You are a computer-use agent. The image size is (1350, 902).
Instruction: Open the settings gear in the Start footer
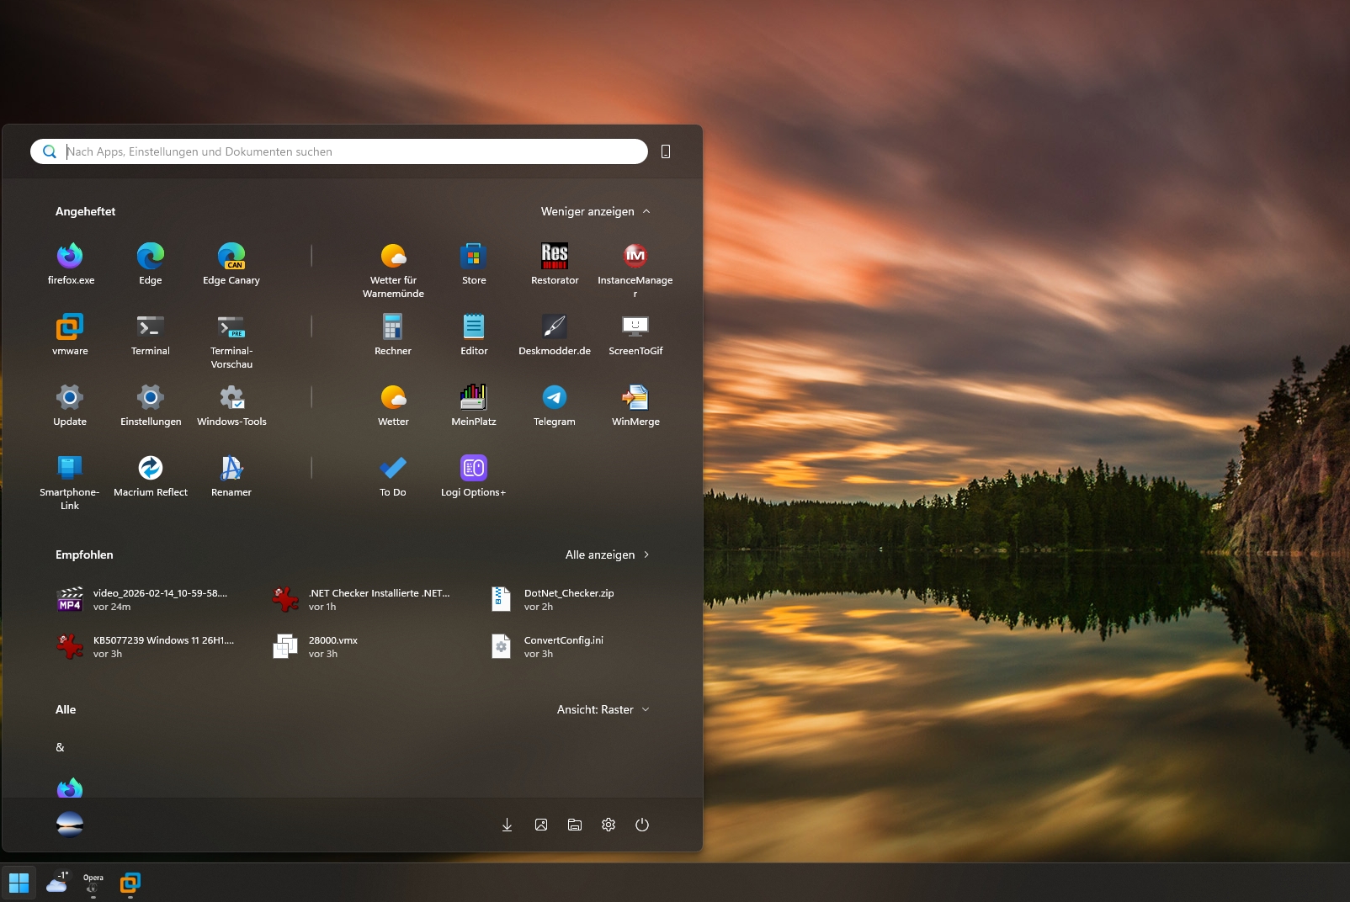pyautogui.click(x=609, y=825)
